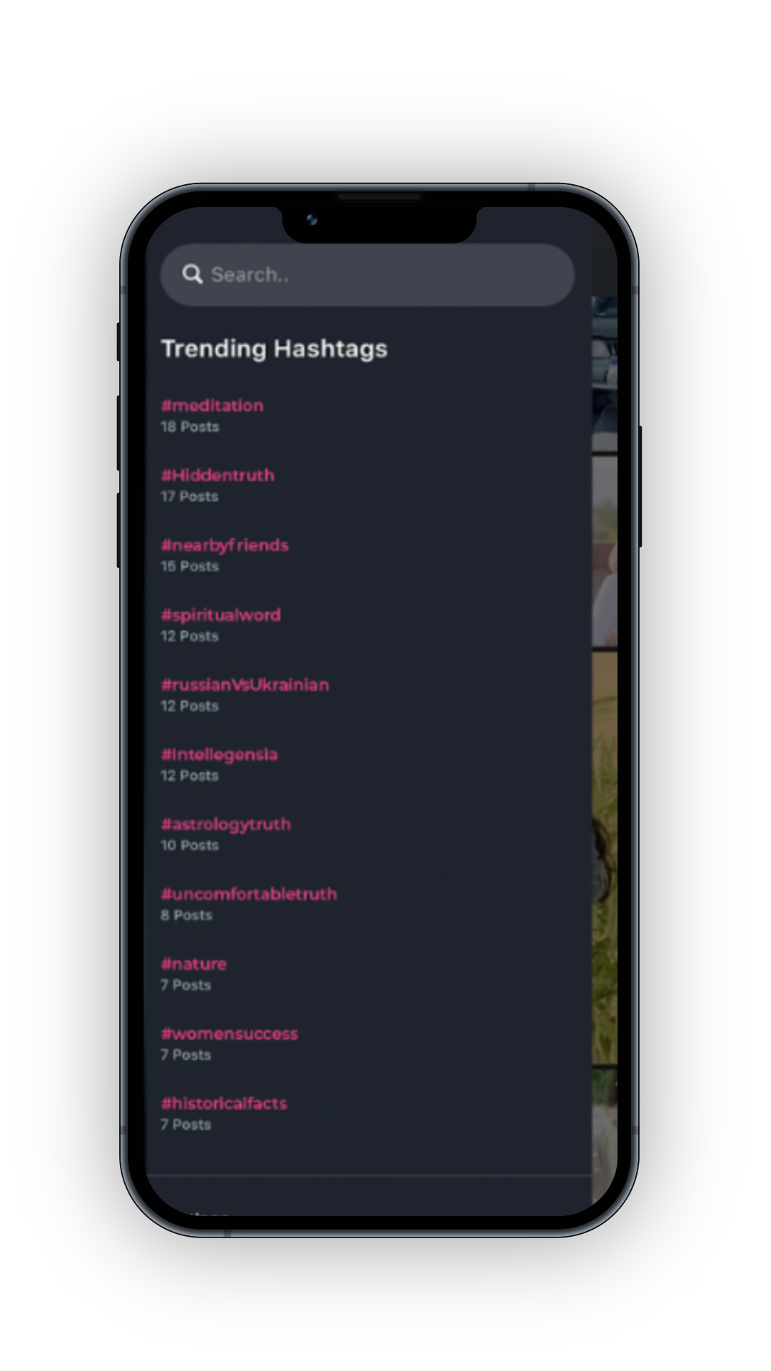
Task: Open the #meditation hashtag
Action: coord(212,406)
